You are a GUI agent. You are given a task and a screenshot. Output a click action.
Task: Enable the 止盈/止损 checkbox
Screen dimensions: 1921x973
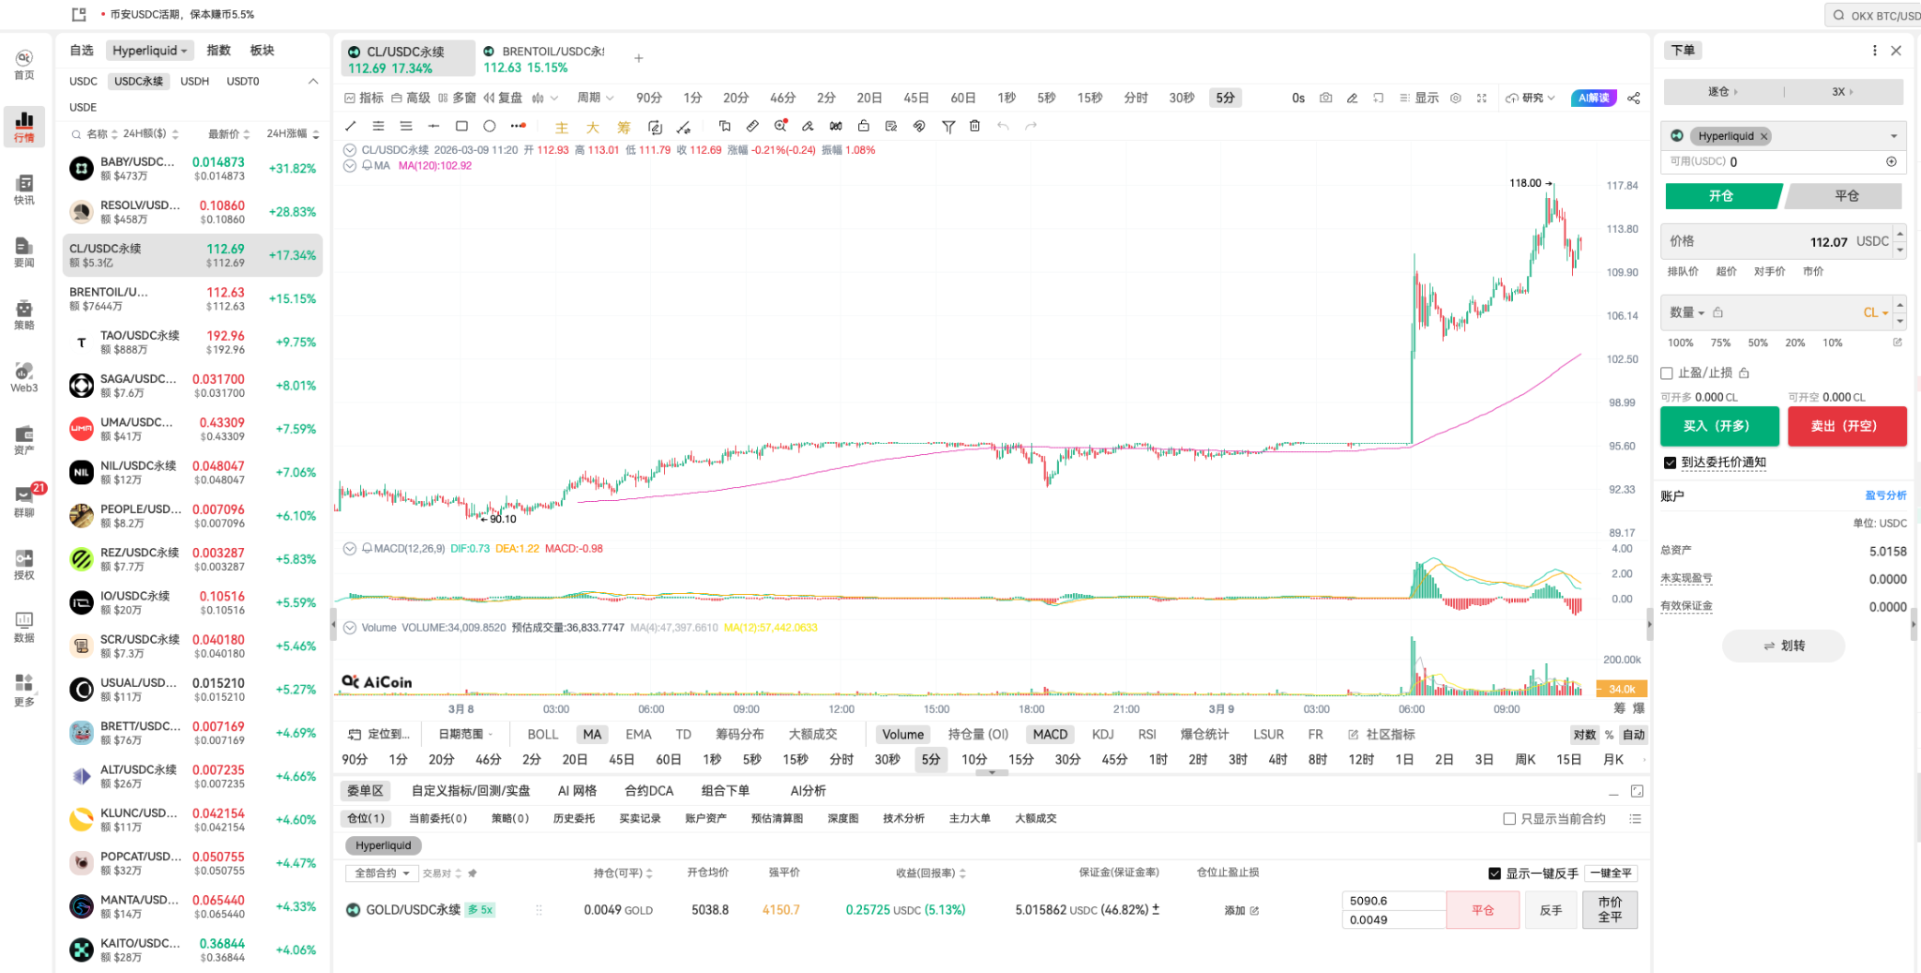pyautogui.click(x=1668, y=372)
